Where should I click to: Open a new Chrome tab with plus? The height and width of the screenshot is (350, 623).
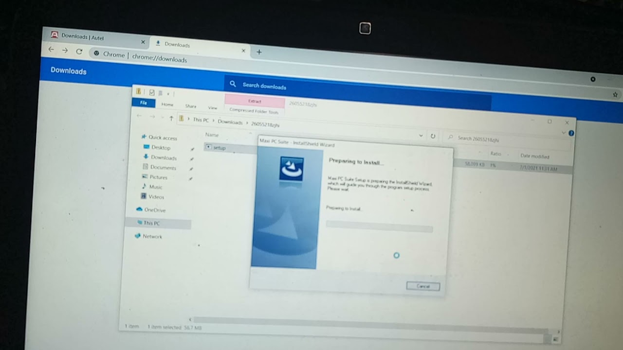(x=259, y=52)
